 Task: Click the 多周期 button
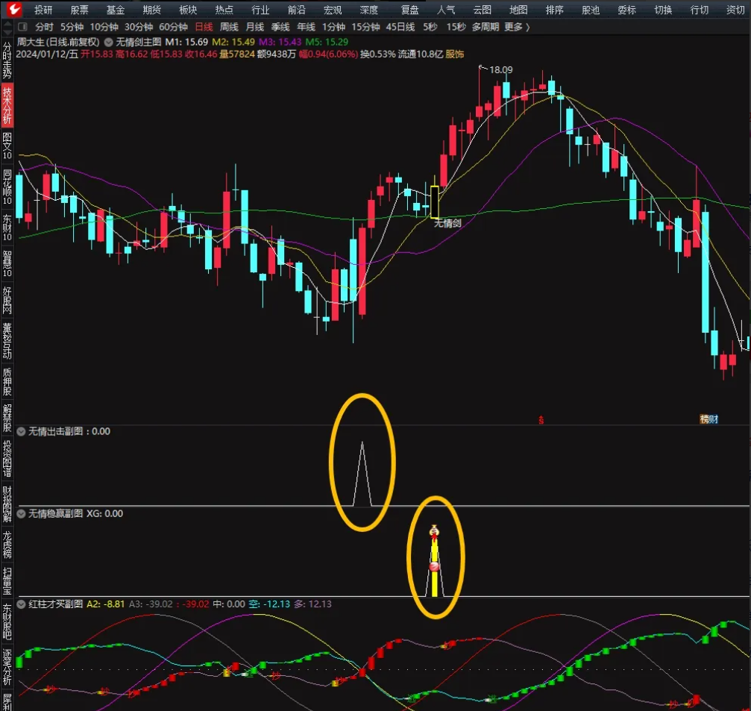tap(486, 27)
